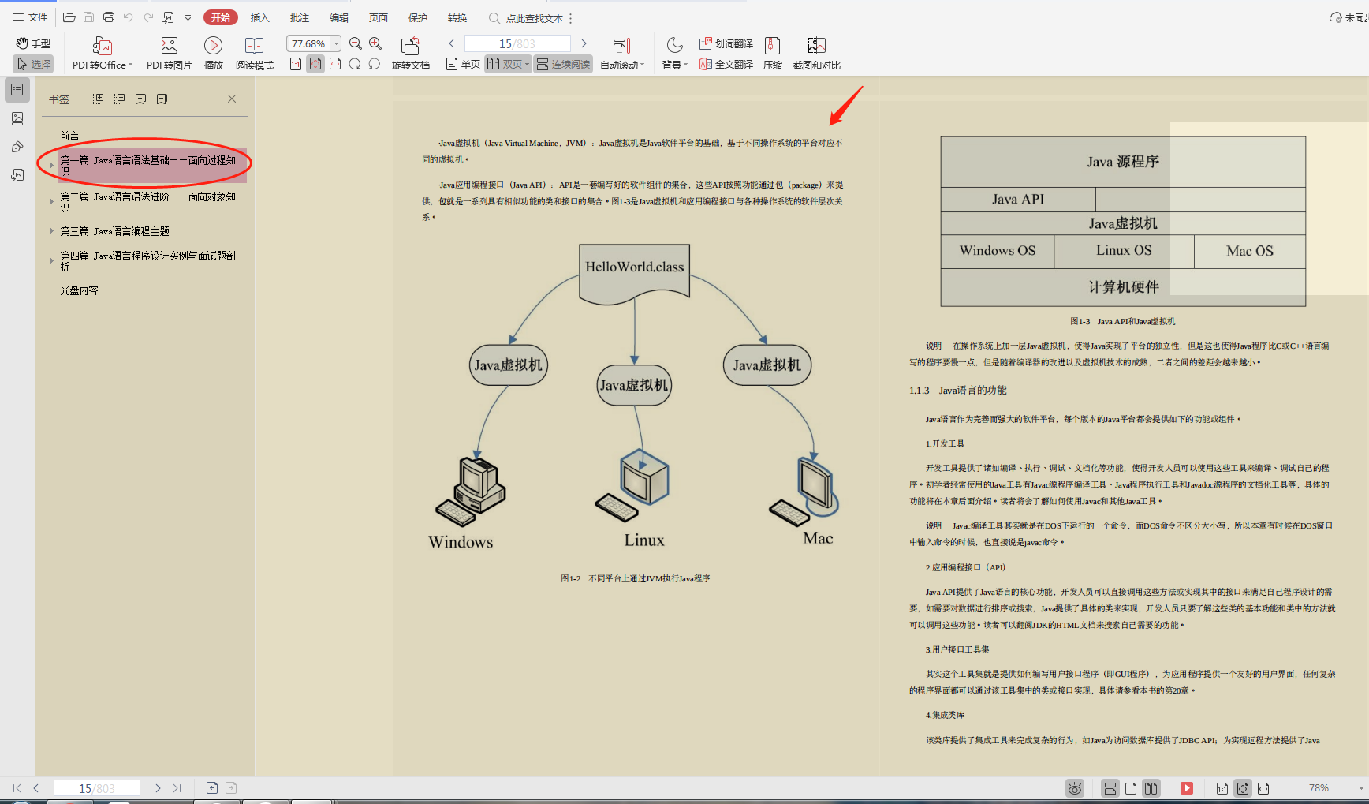Expand 第四篇 Java语言程序设计实例 bookmark
This screenshot has width=1369, height=804.
pyautogui.click(x=52, y=260)
